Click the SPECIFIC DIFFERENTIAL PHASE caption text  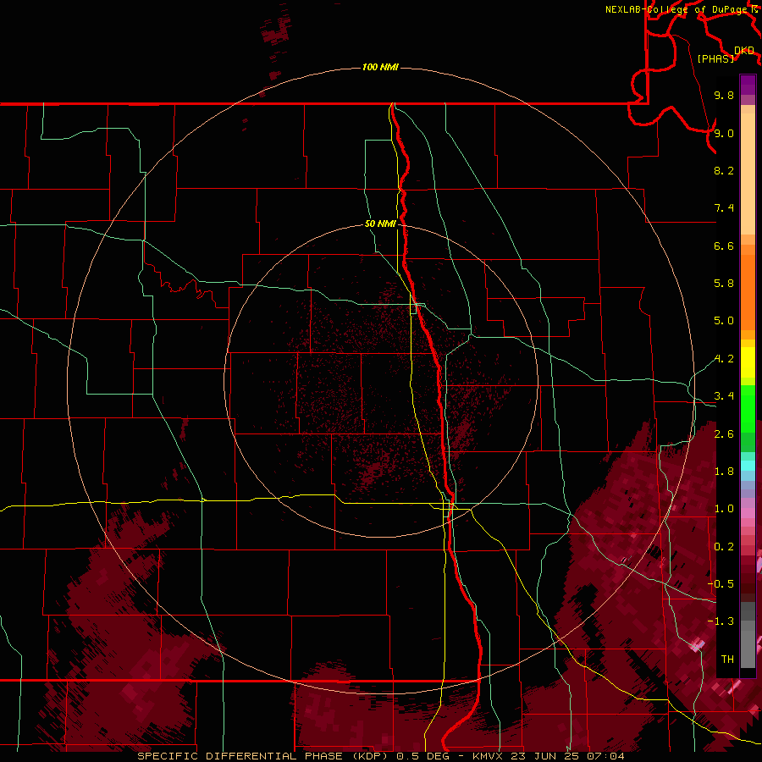[240, 756]
